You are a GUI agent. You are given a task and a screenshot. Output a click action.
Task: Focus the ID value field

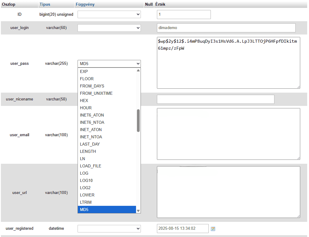[184, 15]
